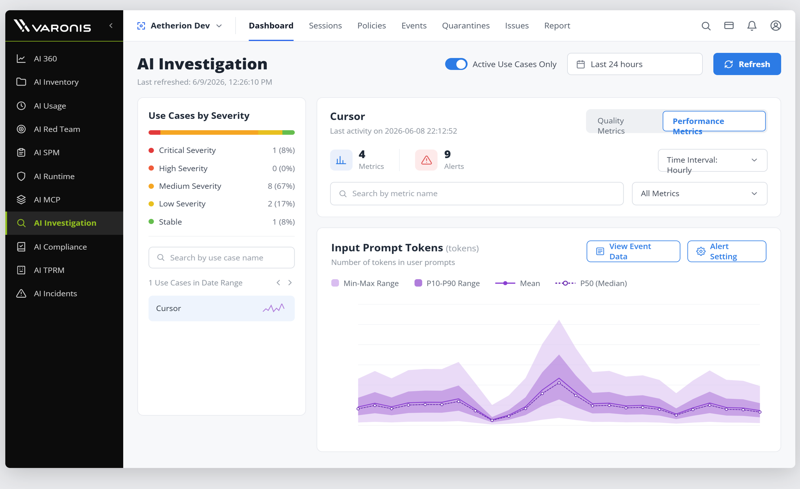Toggle P10-P90 Range legend item
The height and width of the screenshot is (489, 800).
447,283
